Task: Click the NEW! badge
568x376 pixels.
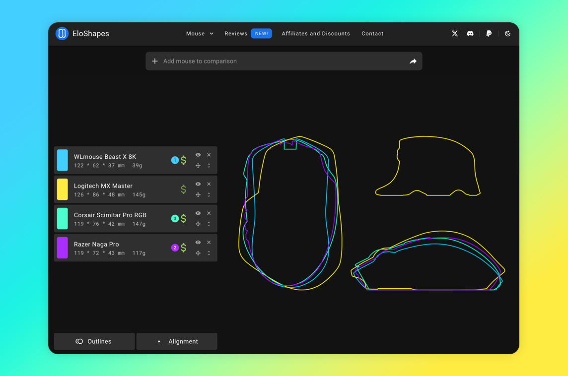Action: click(261, 33)
